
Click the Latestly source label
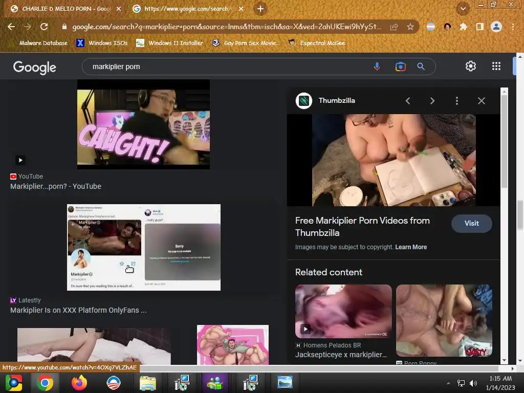tap(29, 300)
